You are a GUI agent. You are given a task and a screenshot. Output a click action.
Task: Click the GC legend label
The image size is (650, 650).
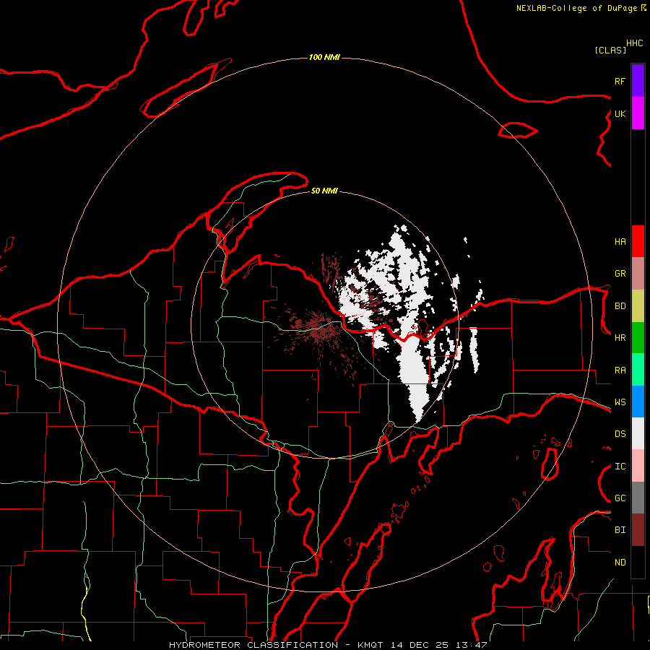(620, 498)
